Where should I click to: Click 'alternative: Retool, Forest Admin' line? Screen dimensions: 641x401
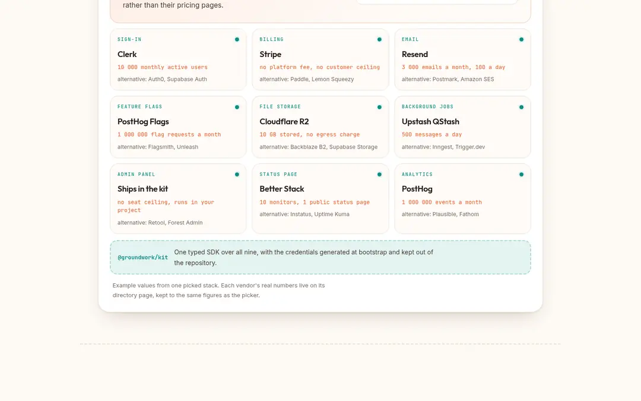[160, 223]
